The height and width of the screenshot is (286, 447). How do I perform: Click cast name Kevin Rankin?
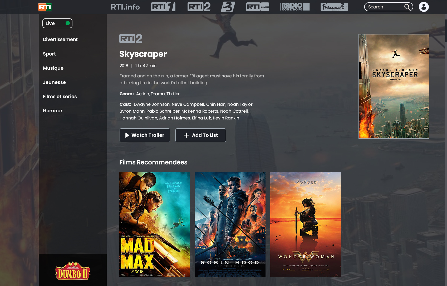click(x=226, y=118)
